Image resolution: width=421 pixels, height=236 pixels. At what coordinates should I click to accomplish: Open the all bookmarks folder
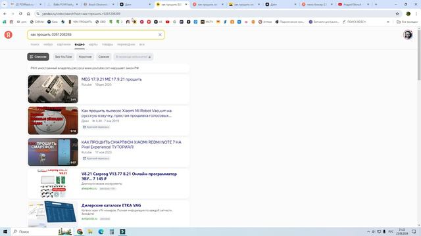[407, 22]
